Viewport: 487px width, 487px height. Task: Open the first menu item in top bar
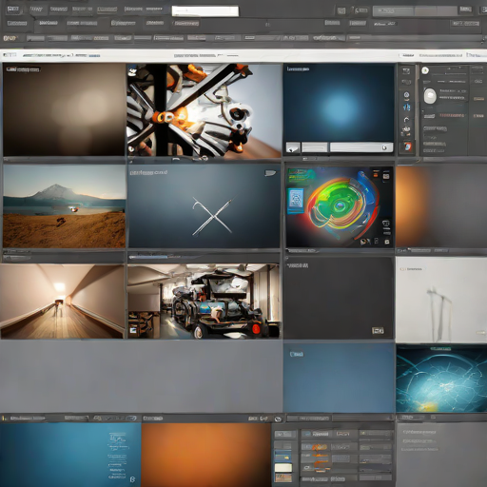click(13, 10)
